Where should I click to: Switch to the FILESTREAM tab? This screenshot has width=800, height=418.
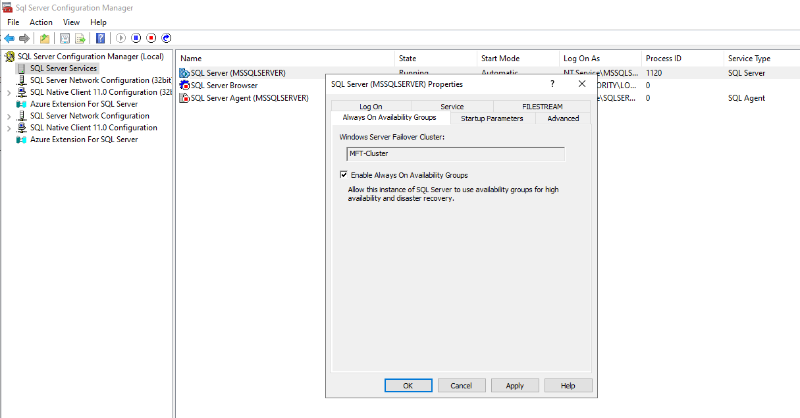click(542, 107)
